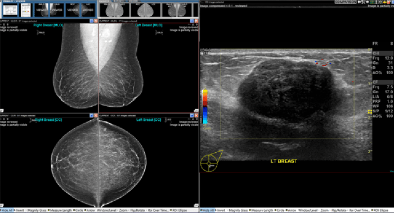Click the right arrow after the tools icon
394x213 pixels.
(x=368, y=2)
